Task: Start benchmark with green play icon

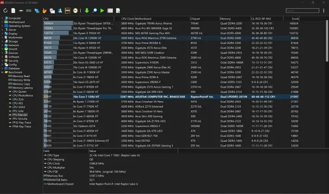Action: [102, 11]
